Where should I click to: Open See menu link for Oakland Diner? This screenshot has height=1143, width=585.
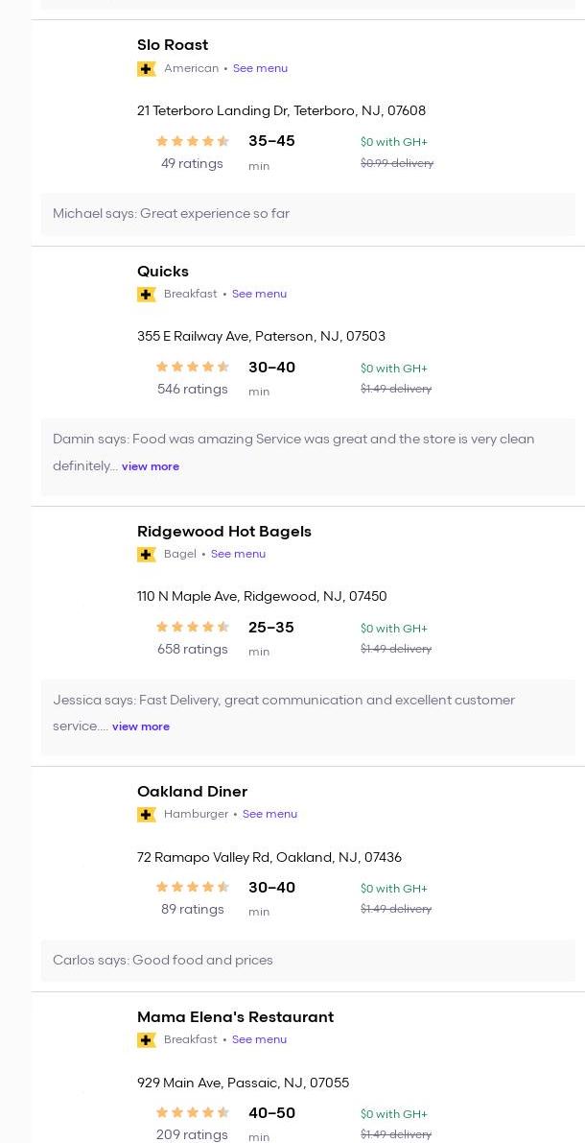(269, 815)
